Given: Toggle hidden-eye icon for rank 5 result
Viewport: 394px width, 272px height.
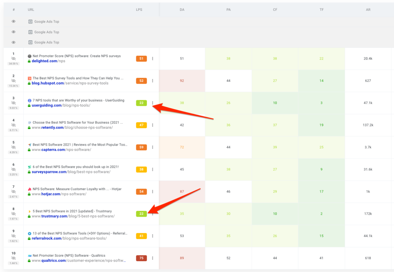Looking at the screenshot, I should pyautogui.click(x=13, y=147).
